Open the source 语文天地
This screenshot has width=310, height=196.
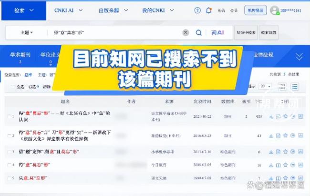click(159, 178)
